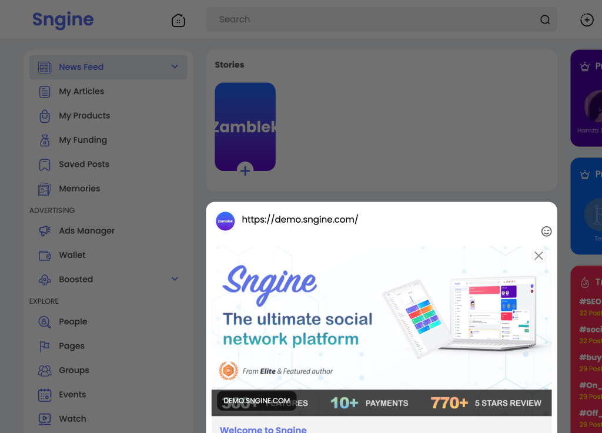This screenshot has height=433, width=602.
Task: Expand the Boosted chevron
Action: pyautogui.click(x=175, y=279)
